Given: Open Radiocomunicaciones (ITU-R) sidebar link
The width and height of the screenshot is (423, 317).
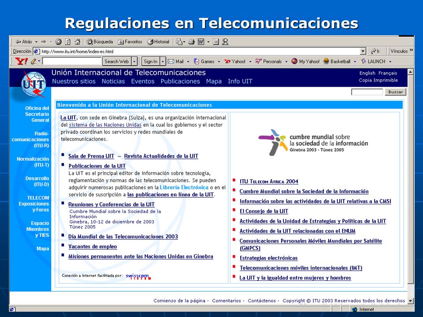Looking at the screenshot, I should click(30, 140).
